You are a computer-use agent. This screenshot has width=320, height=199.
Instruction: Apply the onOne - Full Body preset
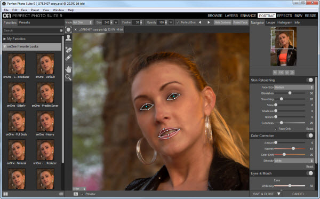pos(17,121)
